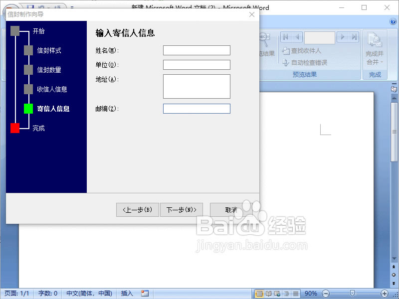Switch to Print Layout view icon
399x299 pixels.
[x=259, y=294]
